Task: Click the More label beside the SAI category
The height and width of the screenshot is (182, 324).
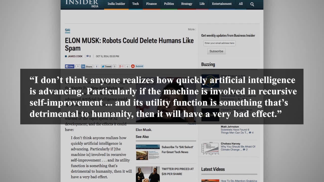Action: pyautogui.click(x=192, y=29)
